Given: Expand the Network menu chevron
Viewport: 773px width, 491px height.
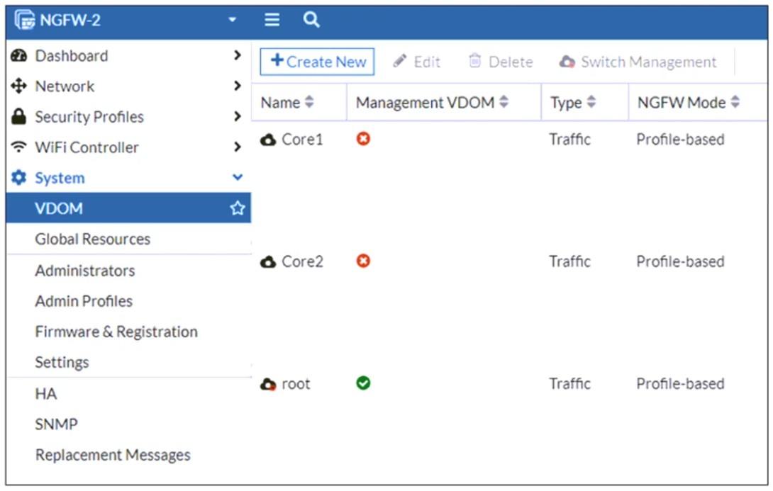Looking at the screenshot, I should (238, 86).
